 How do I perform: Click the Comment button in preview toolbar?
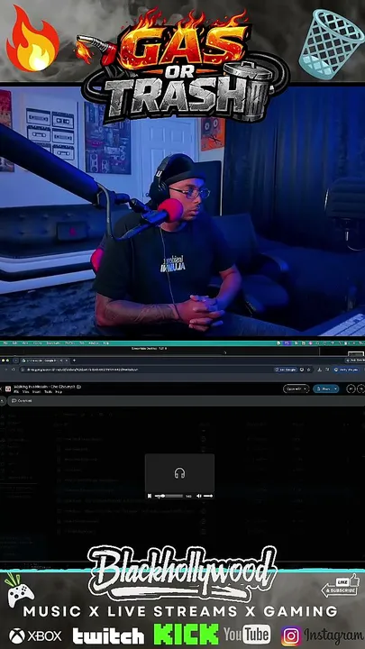(x=22, y=400)
